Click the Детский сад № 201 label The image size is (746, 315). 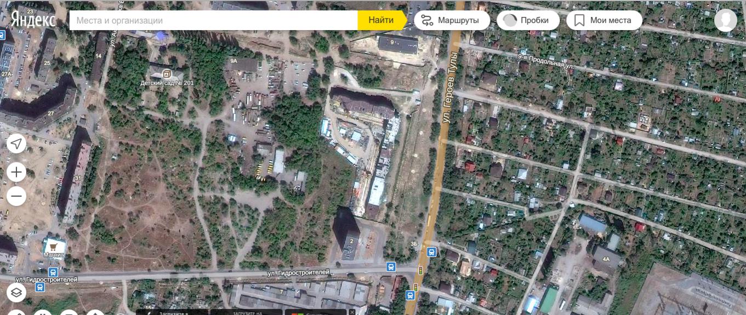tap(167, 83)
